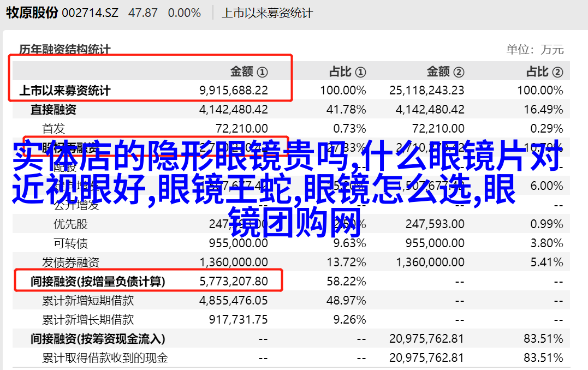Select the 历年融资结构统计 section title
The height and width of the screenshot is (370, 588).
pos(65,50)
